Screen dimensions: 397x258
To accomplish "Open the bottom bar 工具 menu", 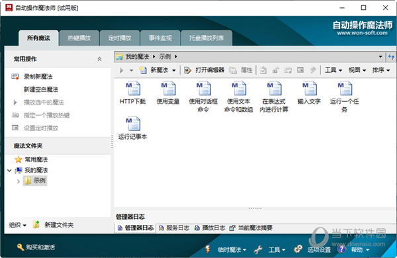I will (x=270, y=249).
